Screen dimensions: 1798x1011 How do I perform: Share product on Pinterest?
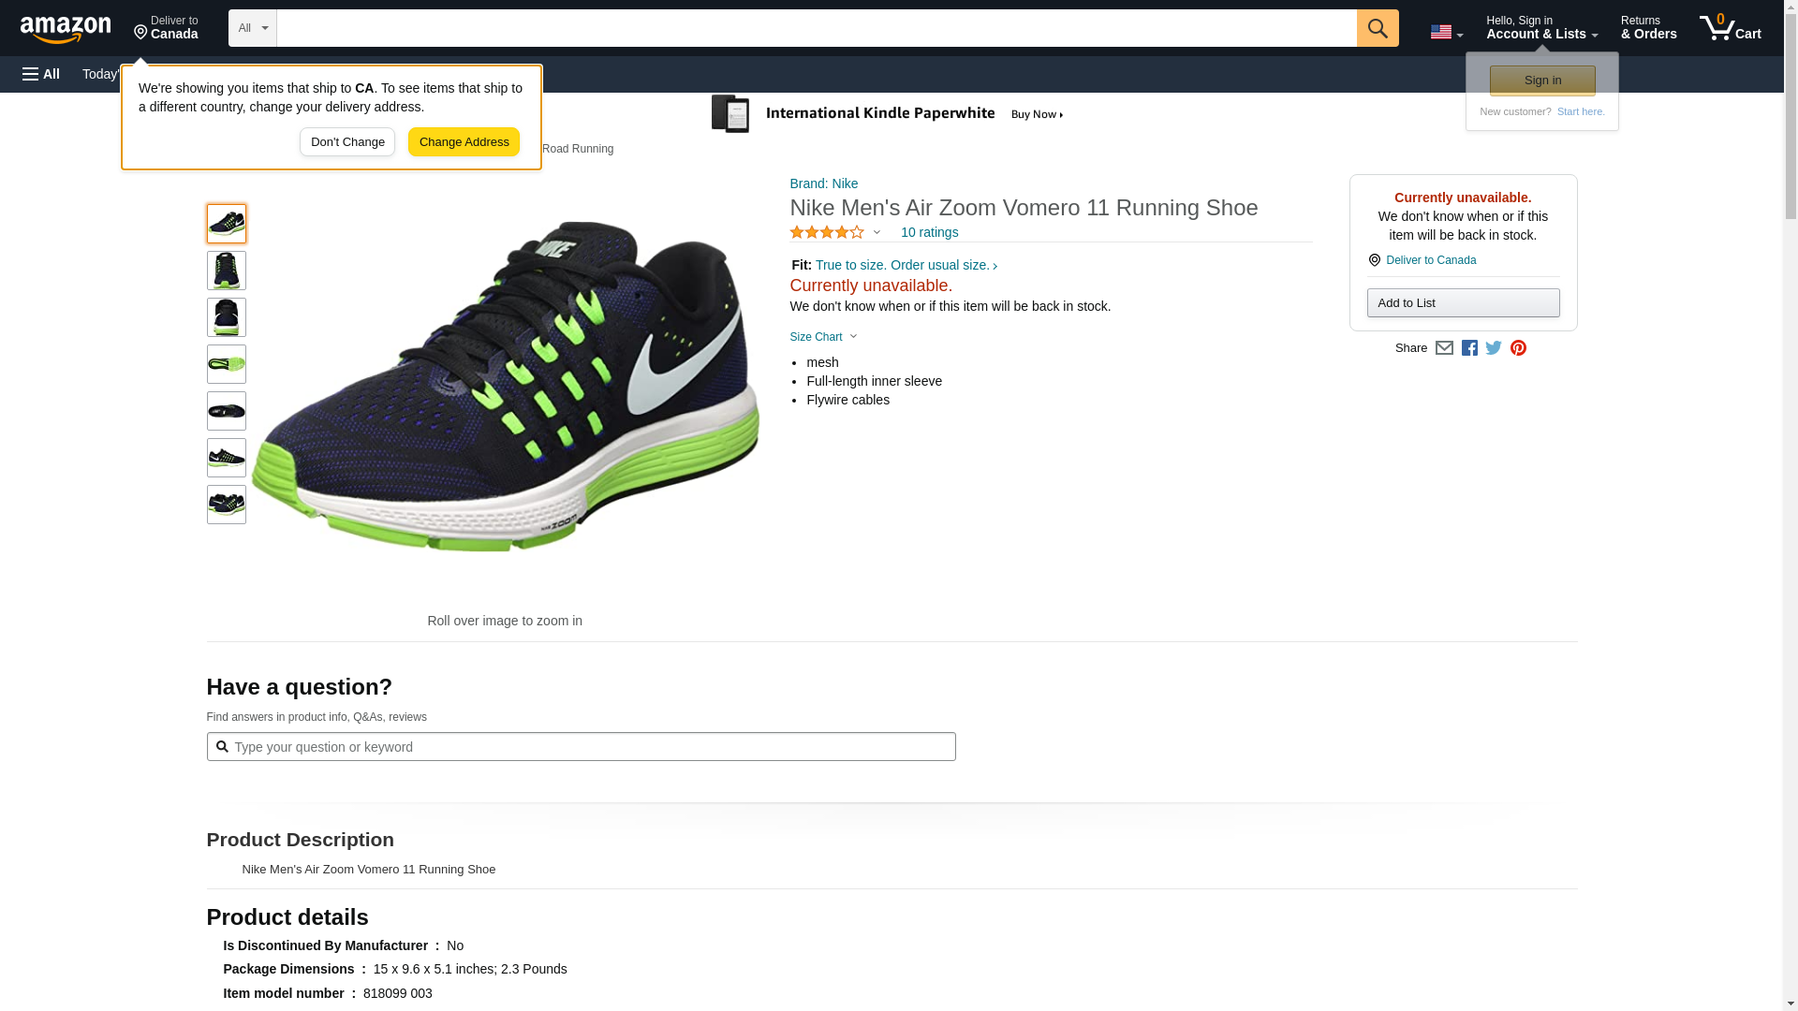(1518, 348)
